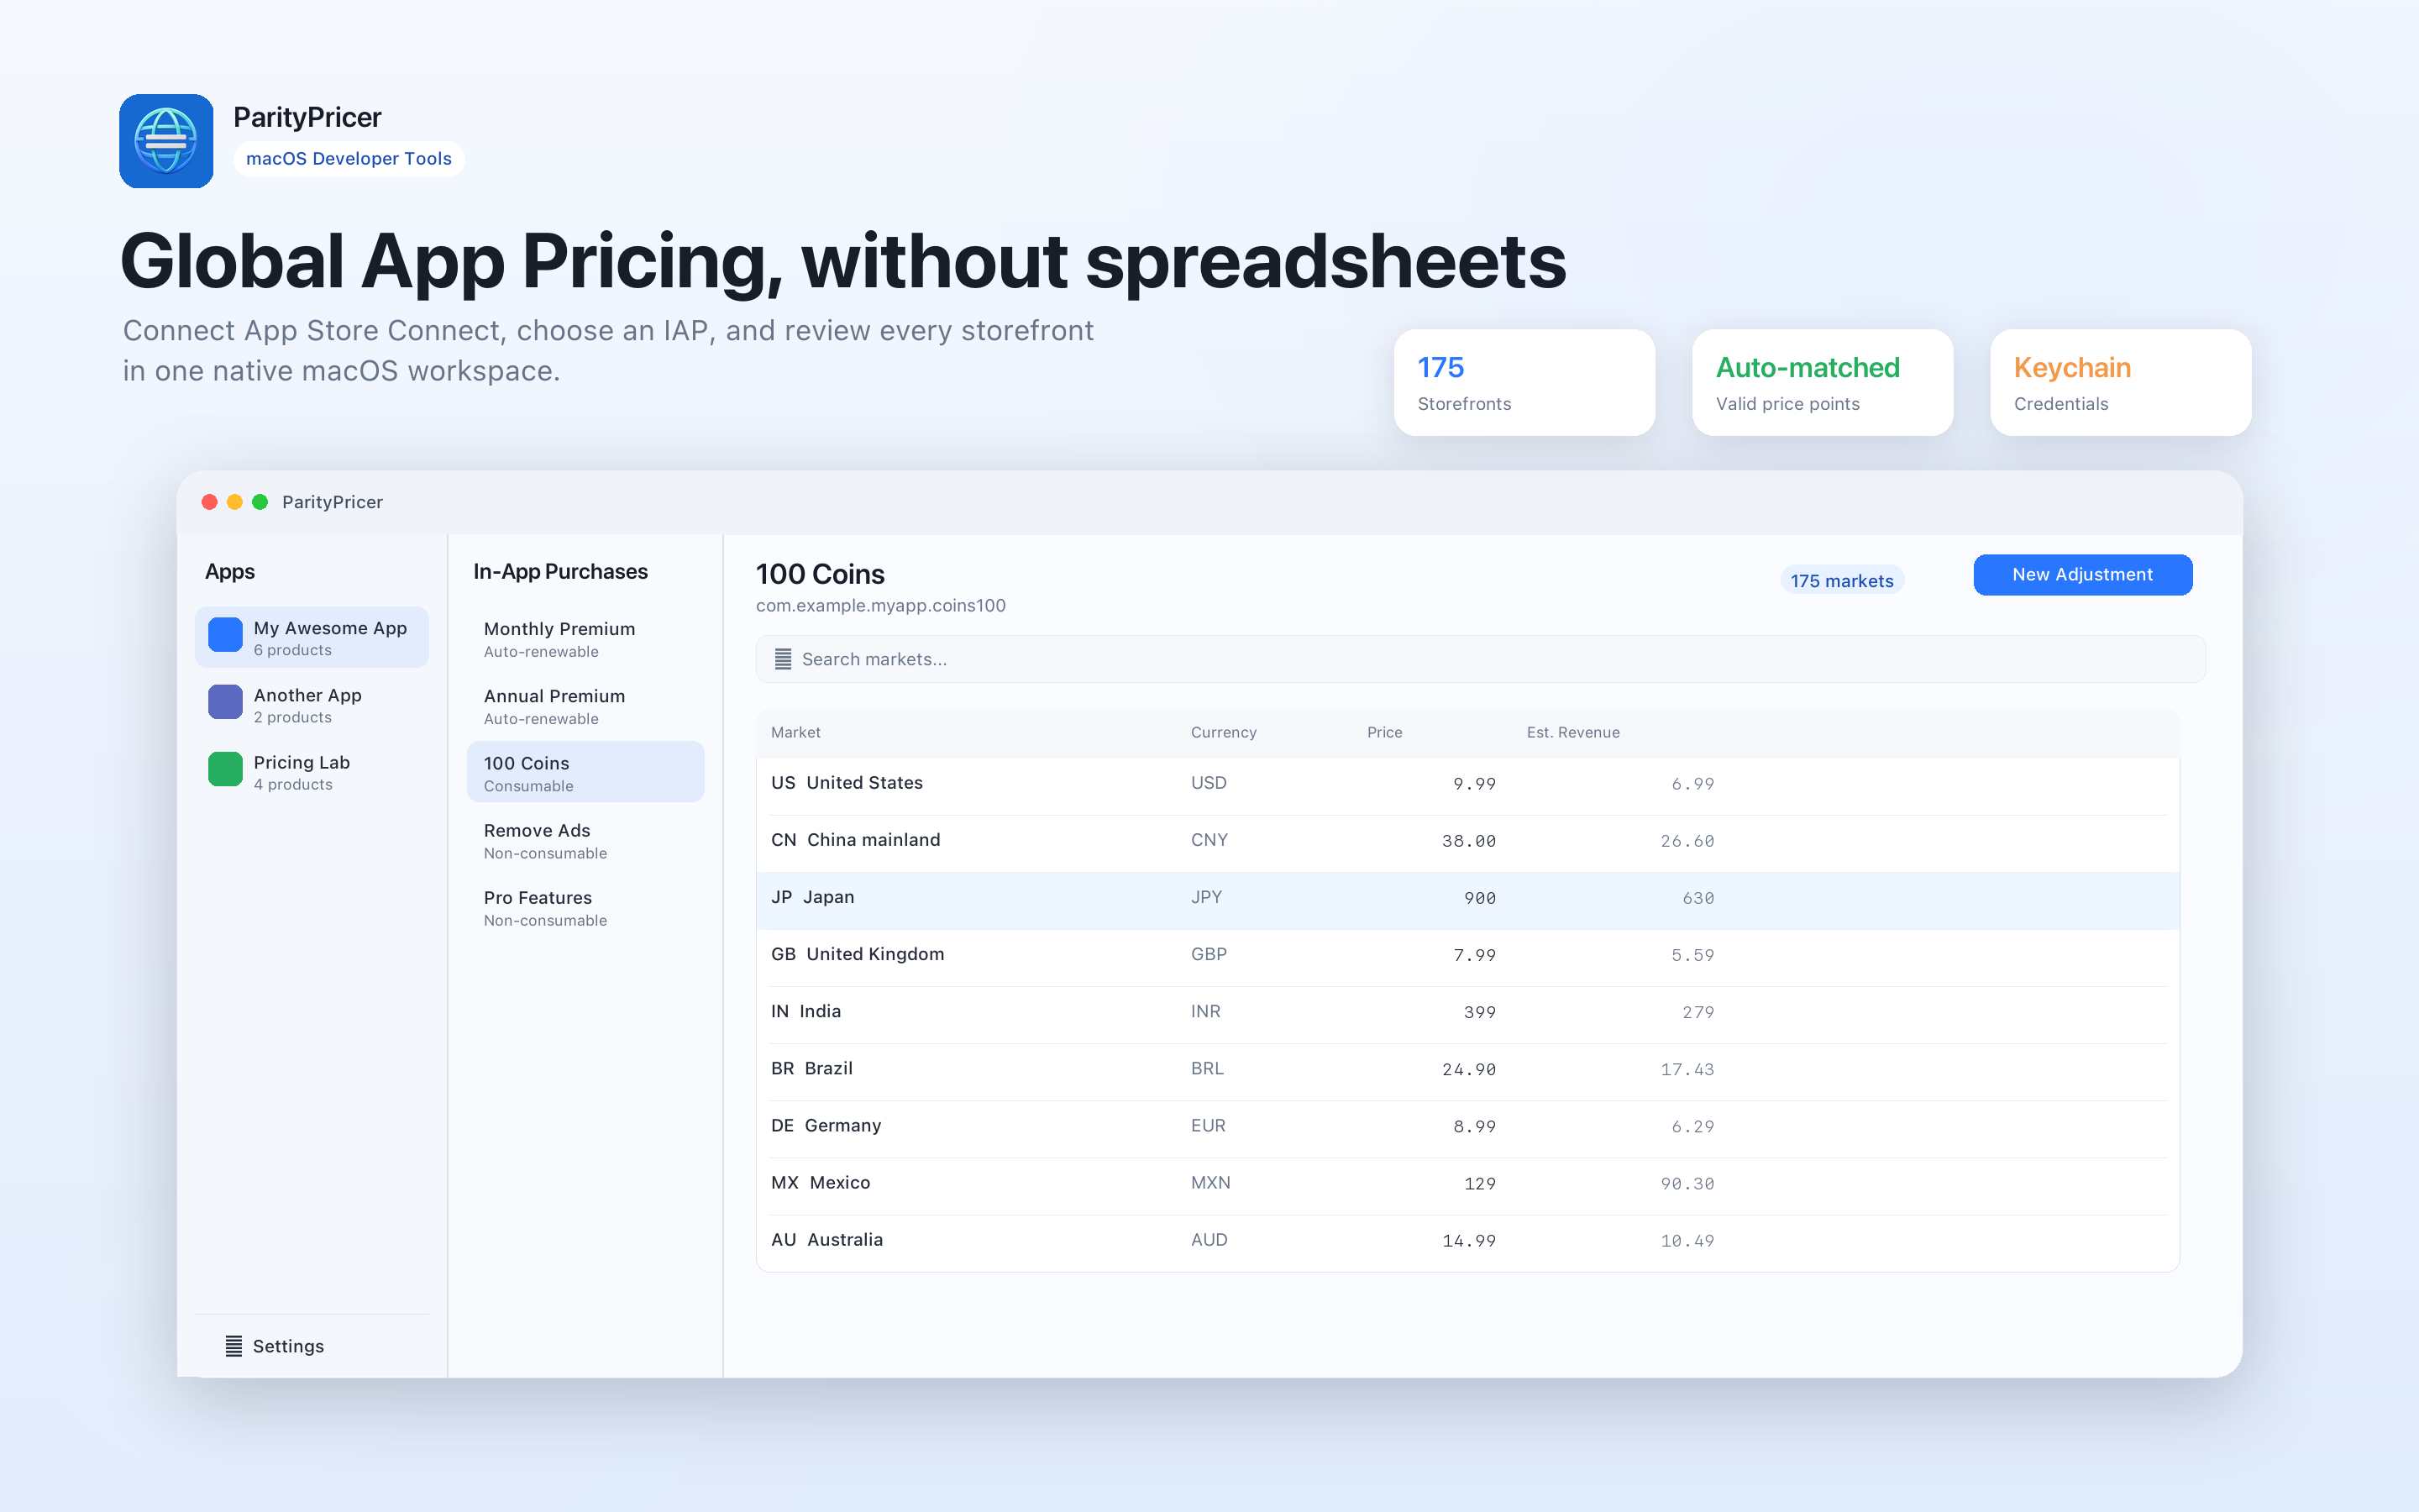Click the USD currency cell
The width and height of the screenshot is (2419, 1512).
1209,783
